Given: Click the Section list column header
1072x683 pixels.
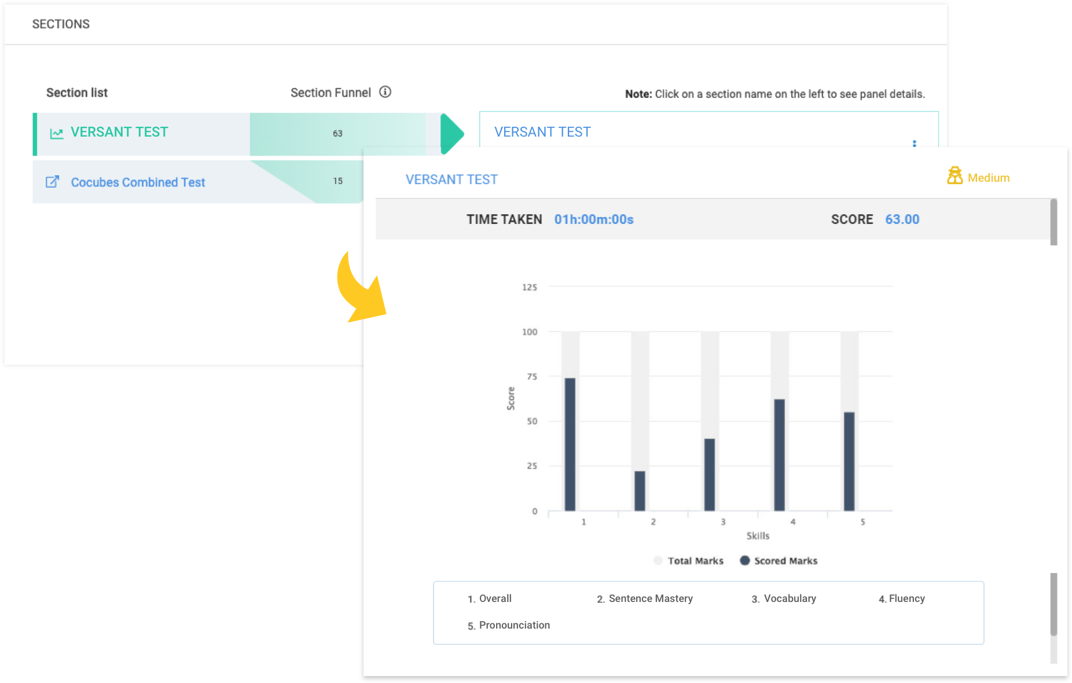Looking at the screenshot, I should [x=77, y=93].
